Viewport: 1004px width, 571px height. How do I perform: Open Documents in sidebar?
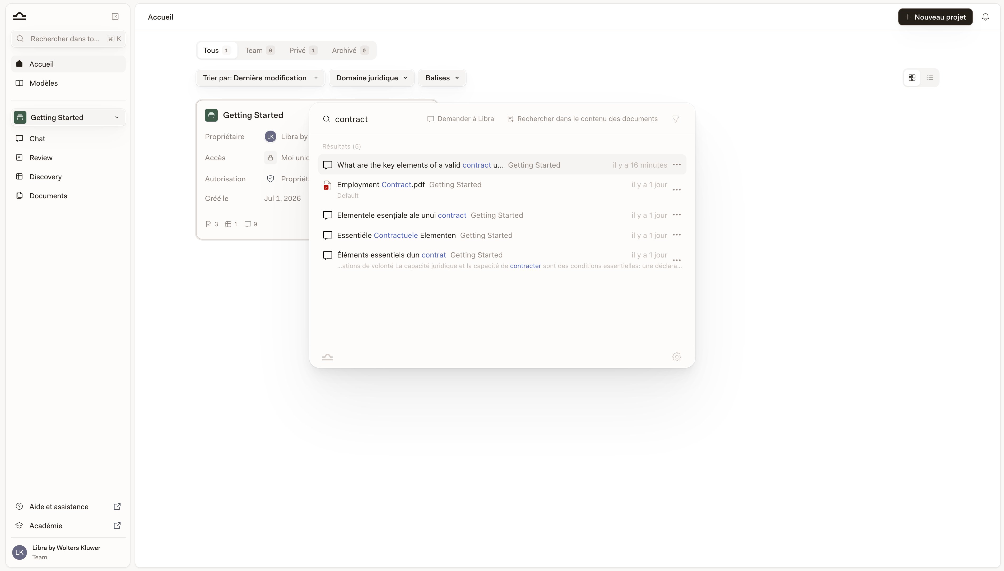(68, 196)
